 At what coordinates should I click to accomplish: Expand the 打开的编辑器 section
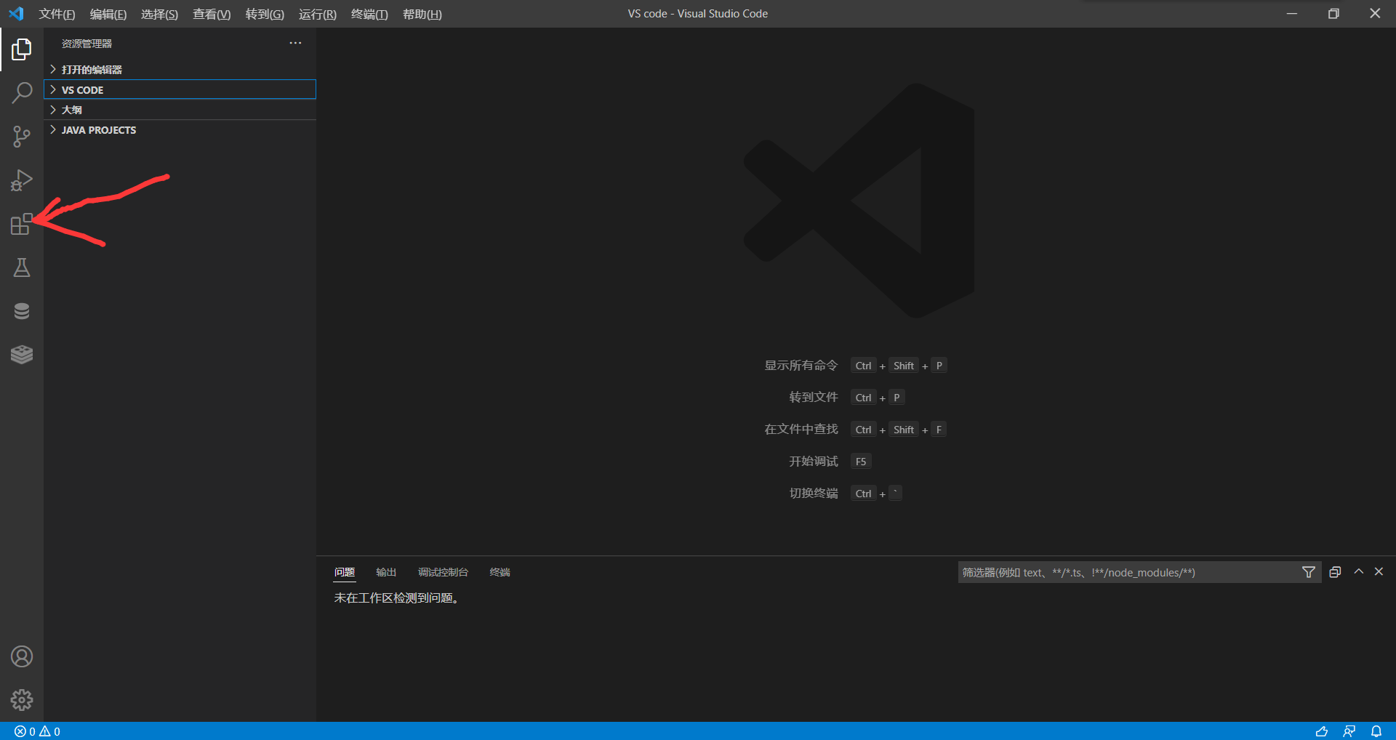pos(92,69)
